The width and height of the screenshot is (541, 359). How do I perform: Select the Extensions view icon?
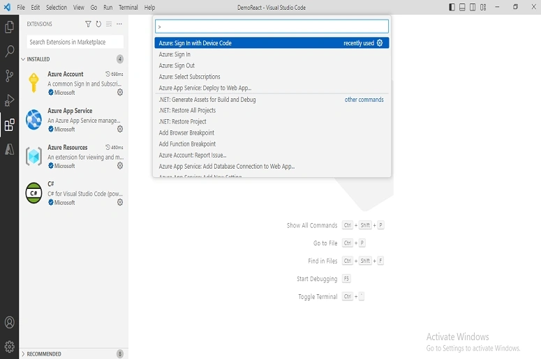point(9,125)
